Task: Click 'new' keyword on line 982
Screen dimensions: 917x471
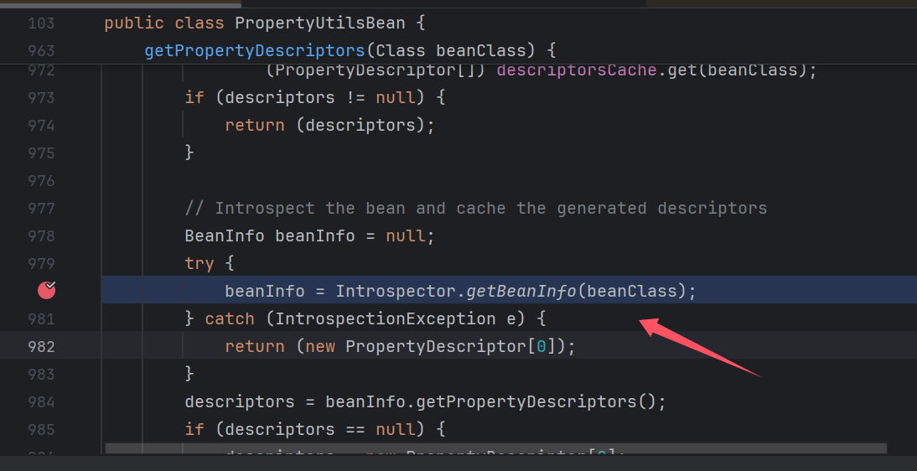Action: (x=320, y=346)
